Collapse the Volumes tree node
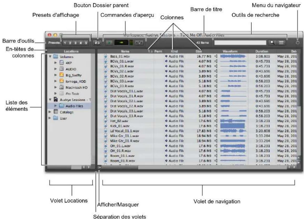Screen dimensions: 304x219 tap(50, 57)
